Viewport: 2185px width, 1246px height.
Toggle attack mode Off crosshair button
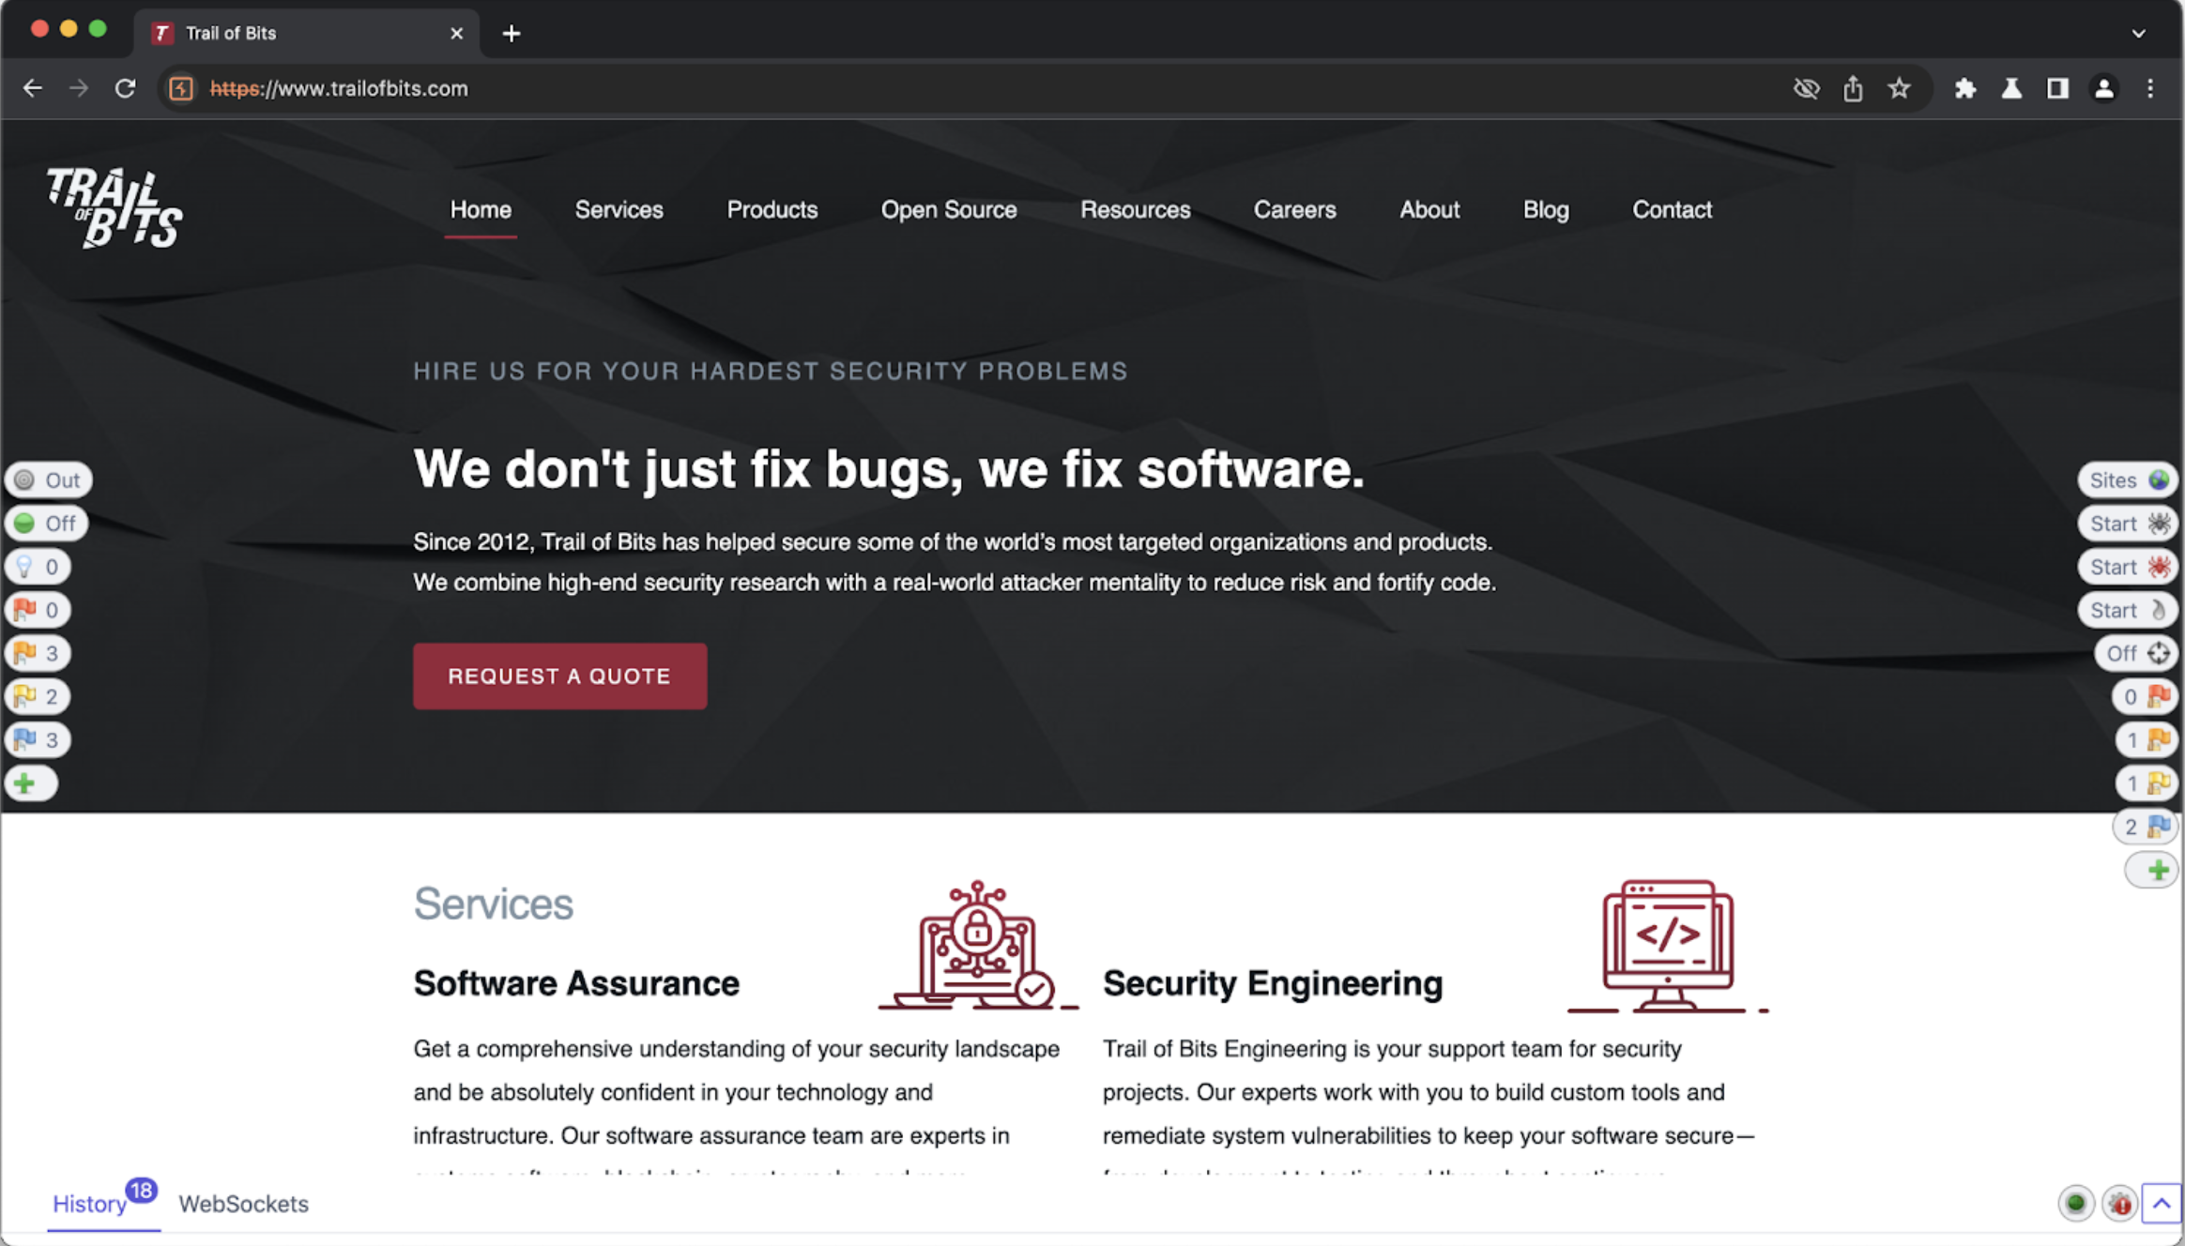coord(2136,653)
